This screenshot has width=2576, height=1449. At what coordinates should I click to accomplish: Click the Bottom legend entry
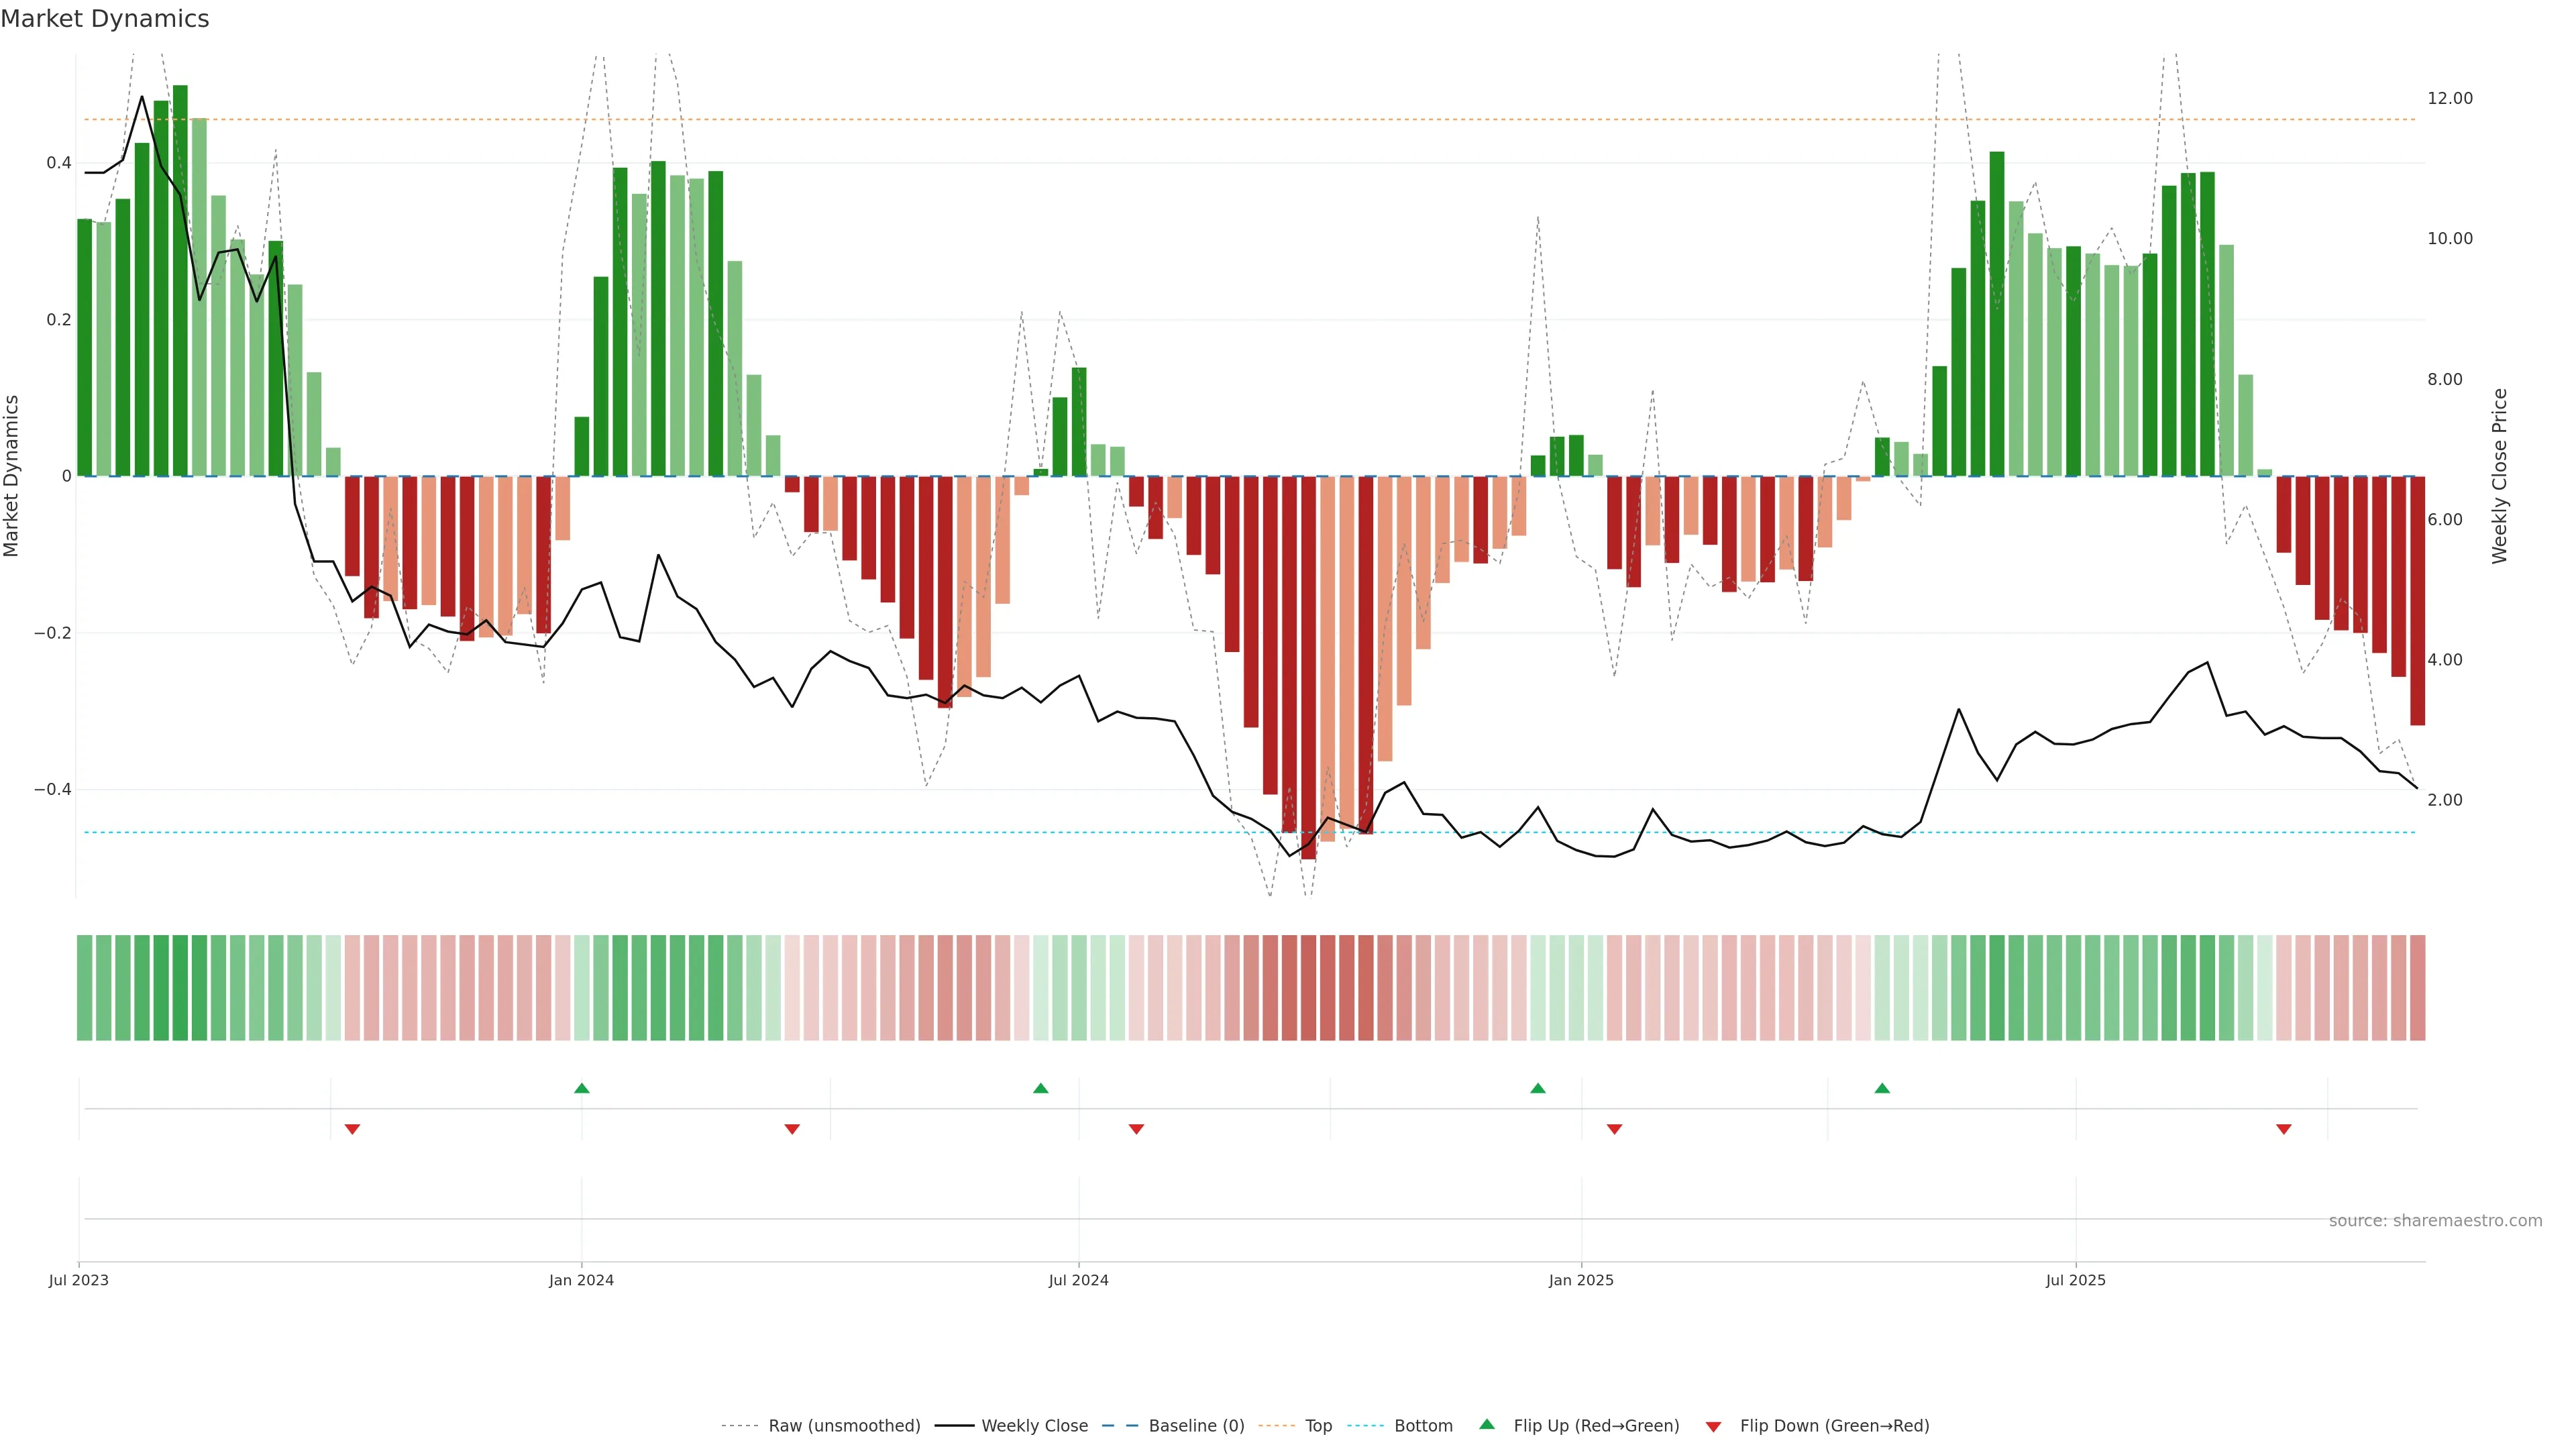pyautogui.click(x=1423, y=1426)
